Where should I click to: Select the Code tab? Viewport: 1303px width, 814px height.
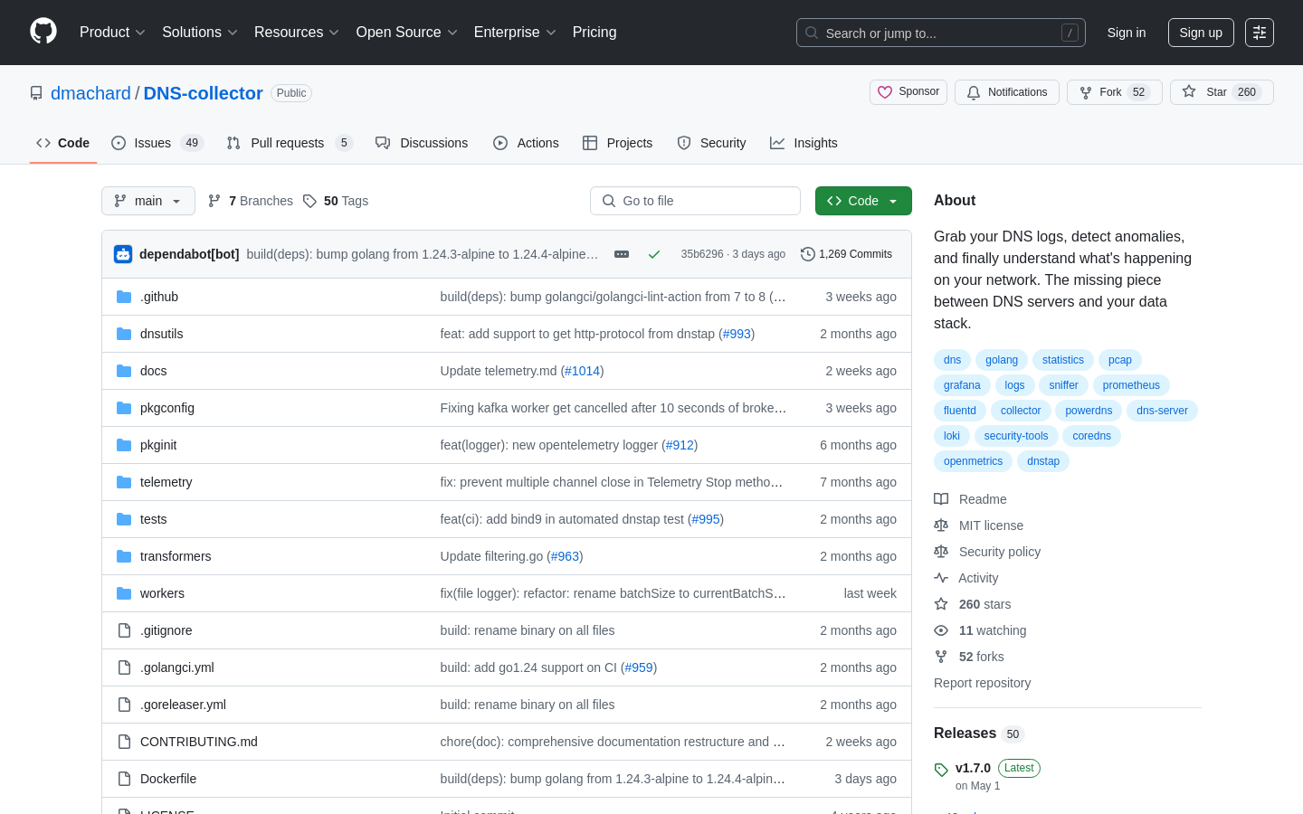63,143
